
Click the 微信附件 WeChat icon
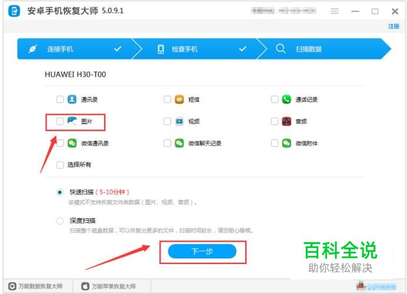pos(286,143)
